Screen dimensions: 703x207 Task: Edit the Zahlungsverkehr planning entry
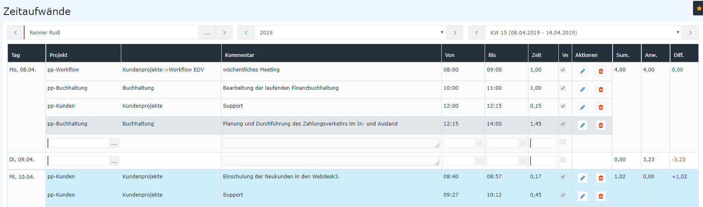pos(583,125)
